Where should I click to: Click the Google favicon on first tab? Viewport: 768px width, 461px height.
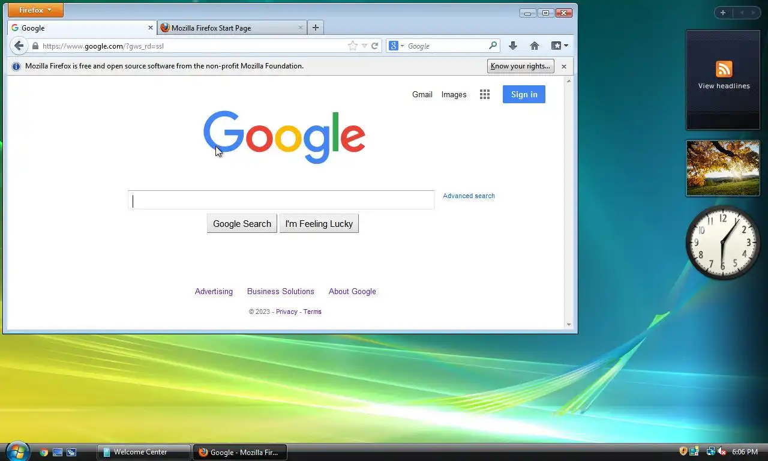pos(15,28)
